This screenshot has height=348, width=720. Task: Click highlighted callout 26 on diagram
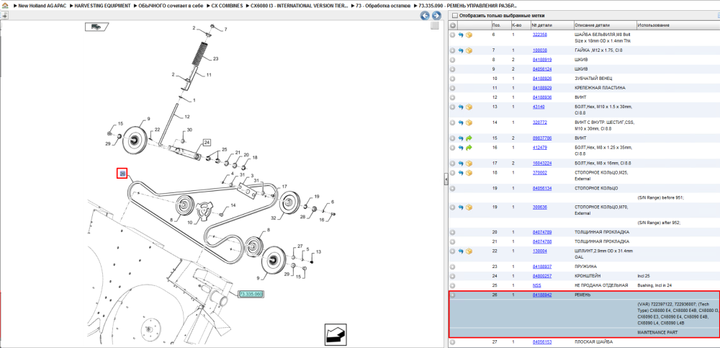(122, 174)
